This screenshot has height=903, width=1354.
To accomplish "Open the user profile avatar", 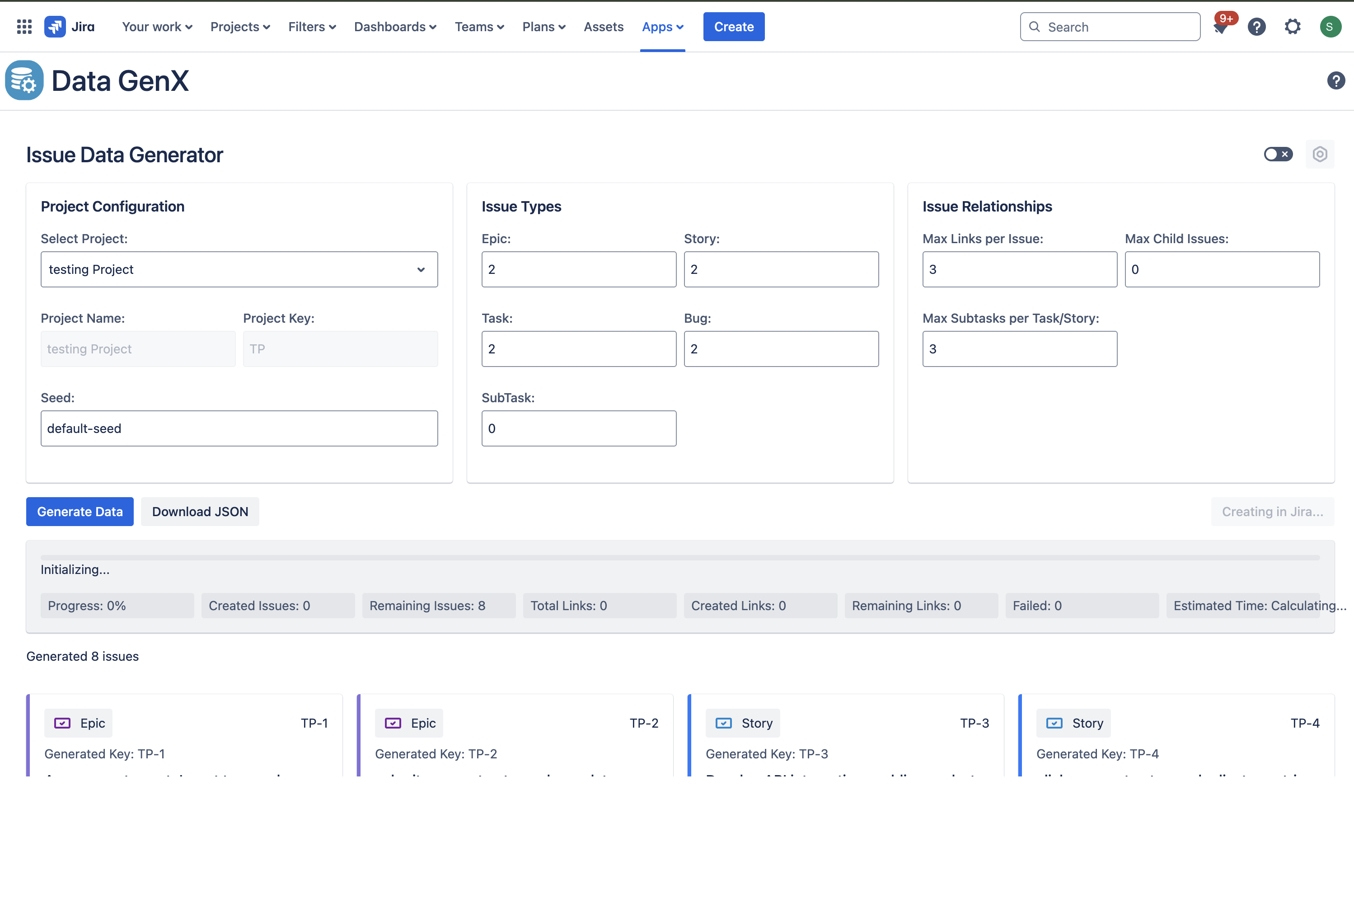I will (1330, 27).
